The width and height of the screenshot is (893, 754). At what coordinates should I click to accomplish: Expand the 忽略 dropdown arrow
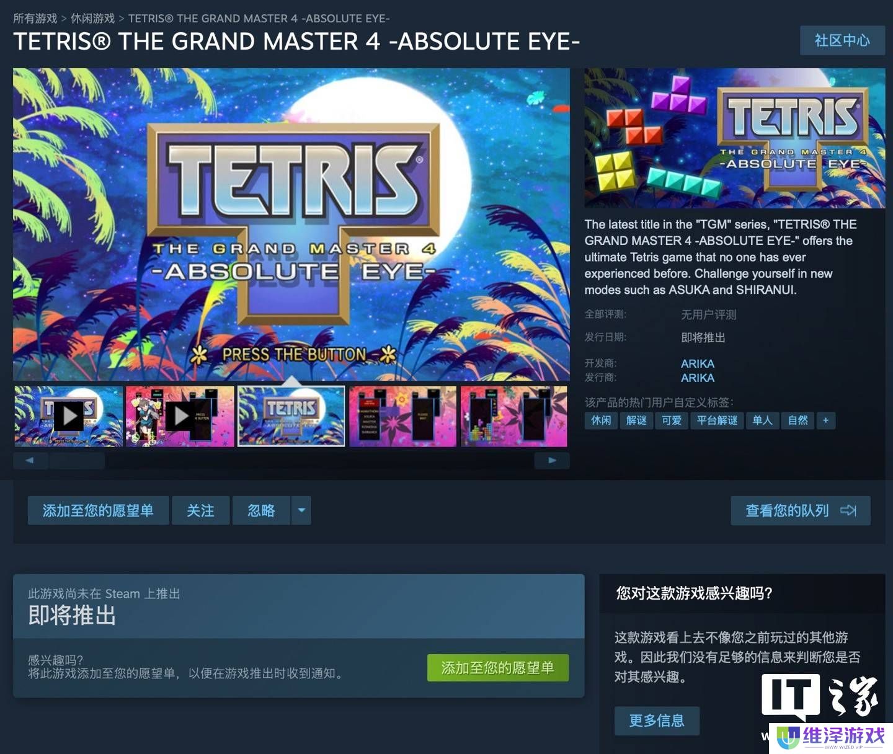[301, 510]
